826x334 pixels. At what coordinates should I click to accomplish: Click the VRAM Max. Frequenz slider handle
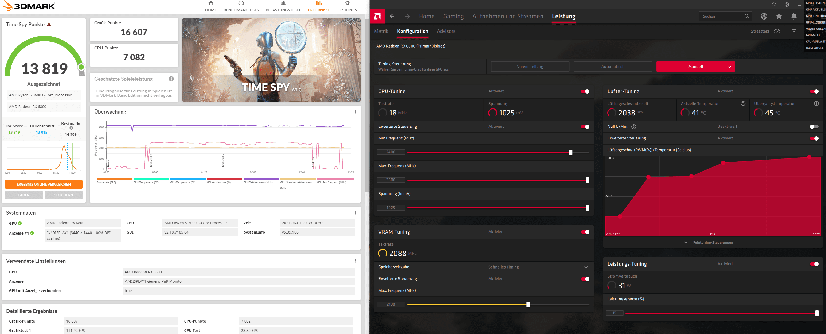pos(528,305)
